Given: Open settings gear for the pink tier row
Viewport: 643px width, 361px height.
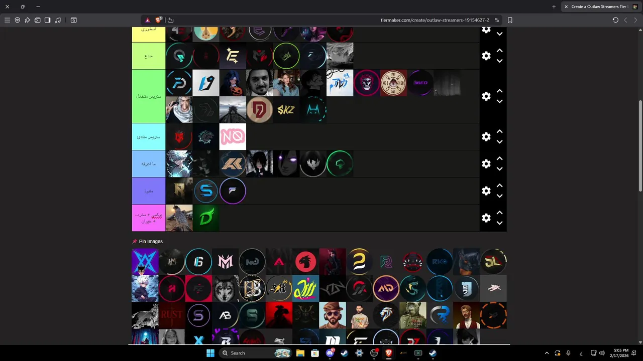Looking at the screenshot, I should tap(486, 218).
